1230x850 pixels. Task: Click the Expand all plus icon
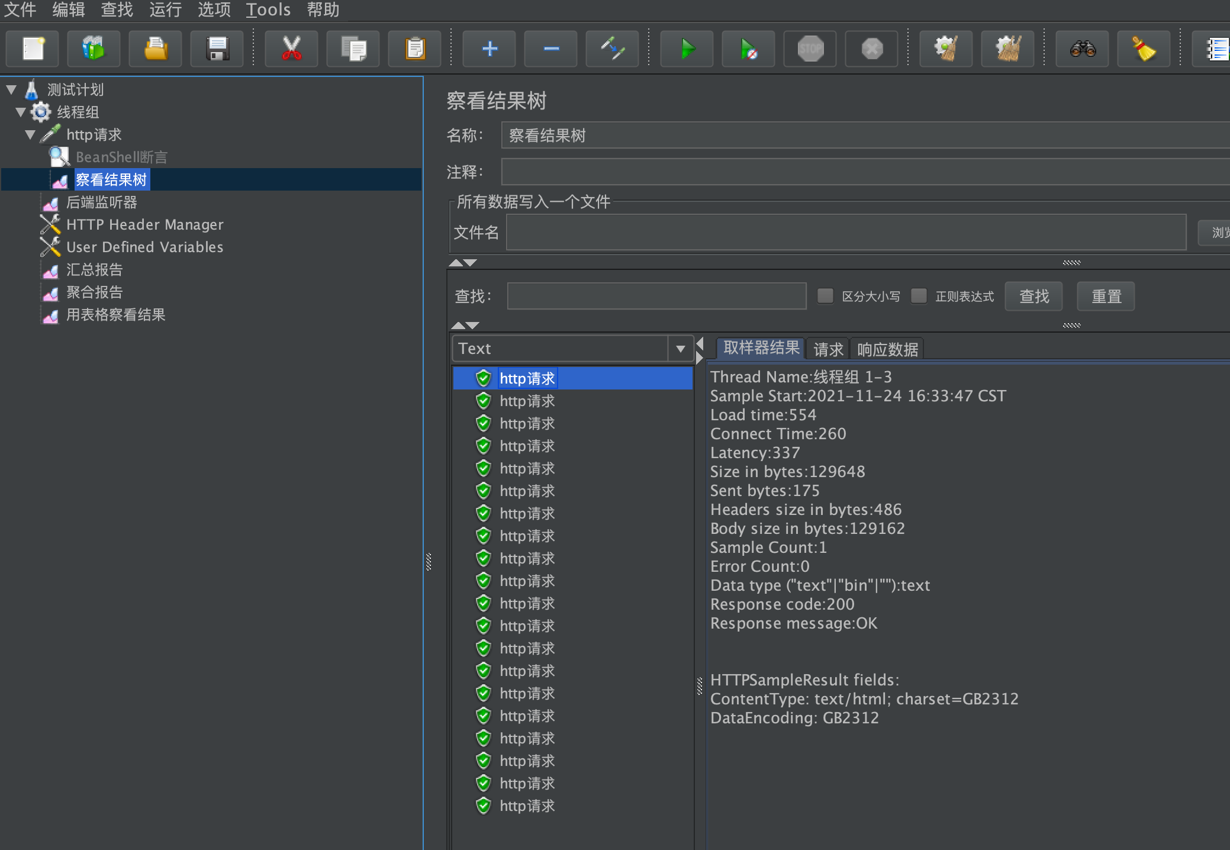490,49
